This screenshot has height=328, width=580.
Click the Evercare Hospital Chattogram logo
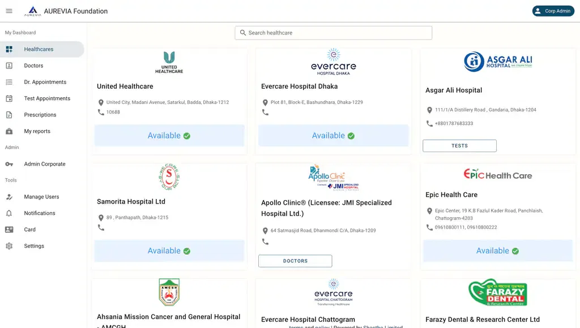[333, 292]
